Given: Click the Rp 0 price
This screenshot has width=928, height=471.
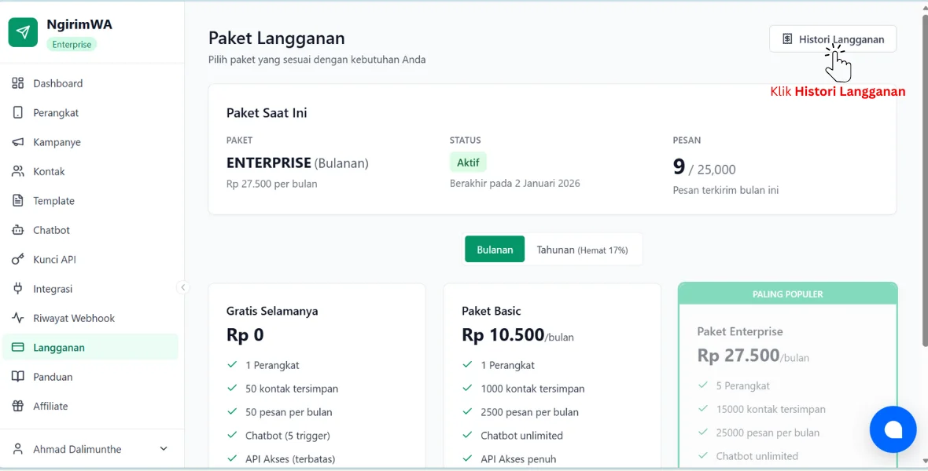Looking at the screenshot, I should point(245,335).
